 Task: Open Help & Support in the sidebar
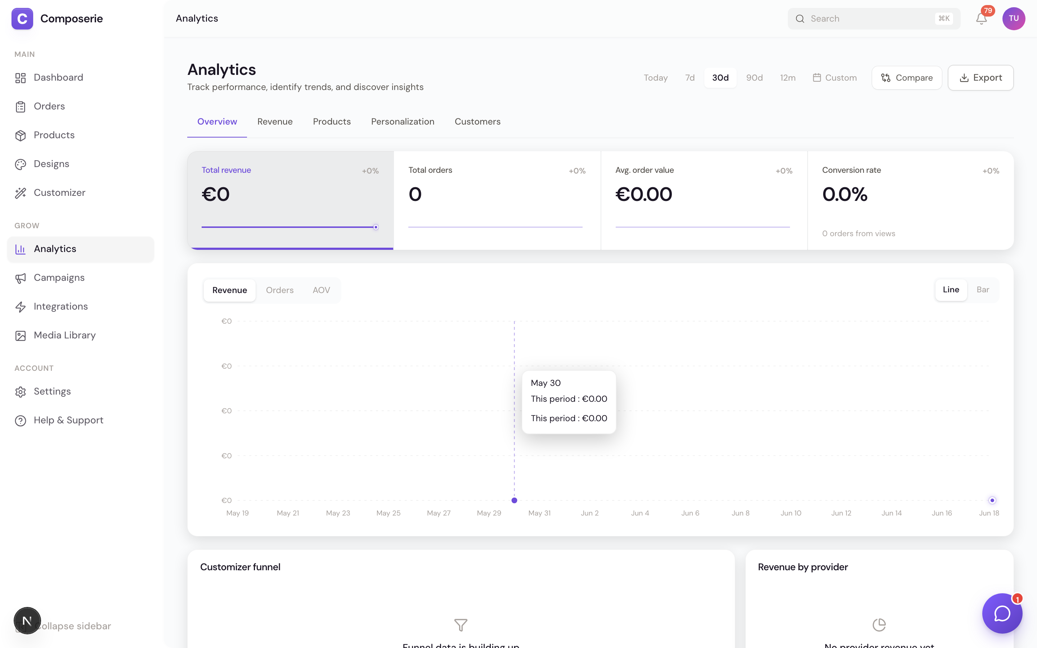81,420
